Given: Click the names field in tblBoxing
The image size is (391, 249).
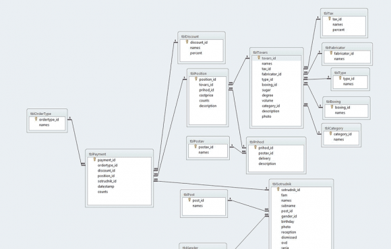Looking at the screenshot, I should click(x=340, y=113).
